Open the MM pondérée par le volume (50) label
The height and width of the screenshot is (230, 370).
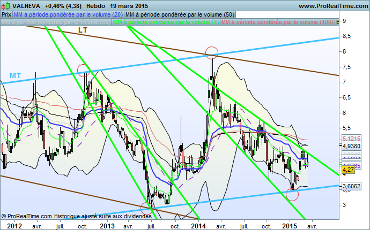(180, 14)
